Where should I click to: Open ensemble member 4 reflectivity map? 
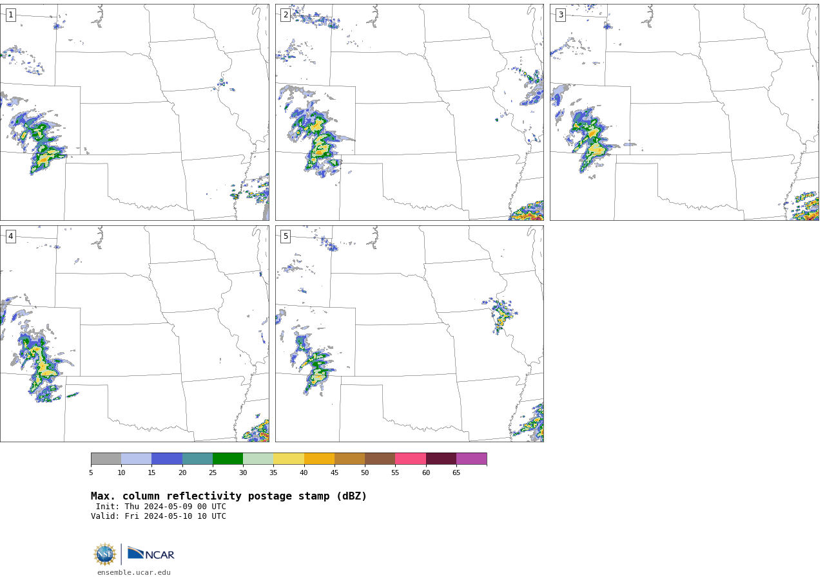tap(135, 333)
